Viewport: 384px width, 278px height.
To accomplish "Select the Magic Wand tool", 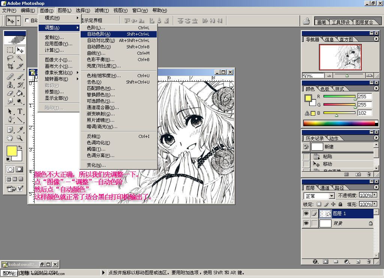I will tap(19, 58).
